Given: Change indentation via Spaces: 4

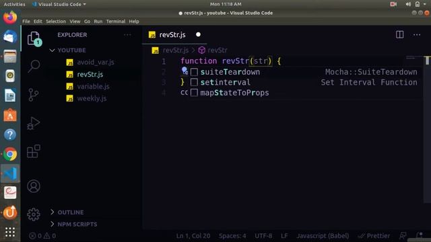Looking at the screenshot, I should point(232,236).
